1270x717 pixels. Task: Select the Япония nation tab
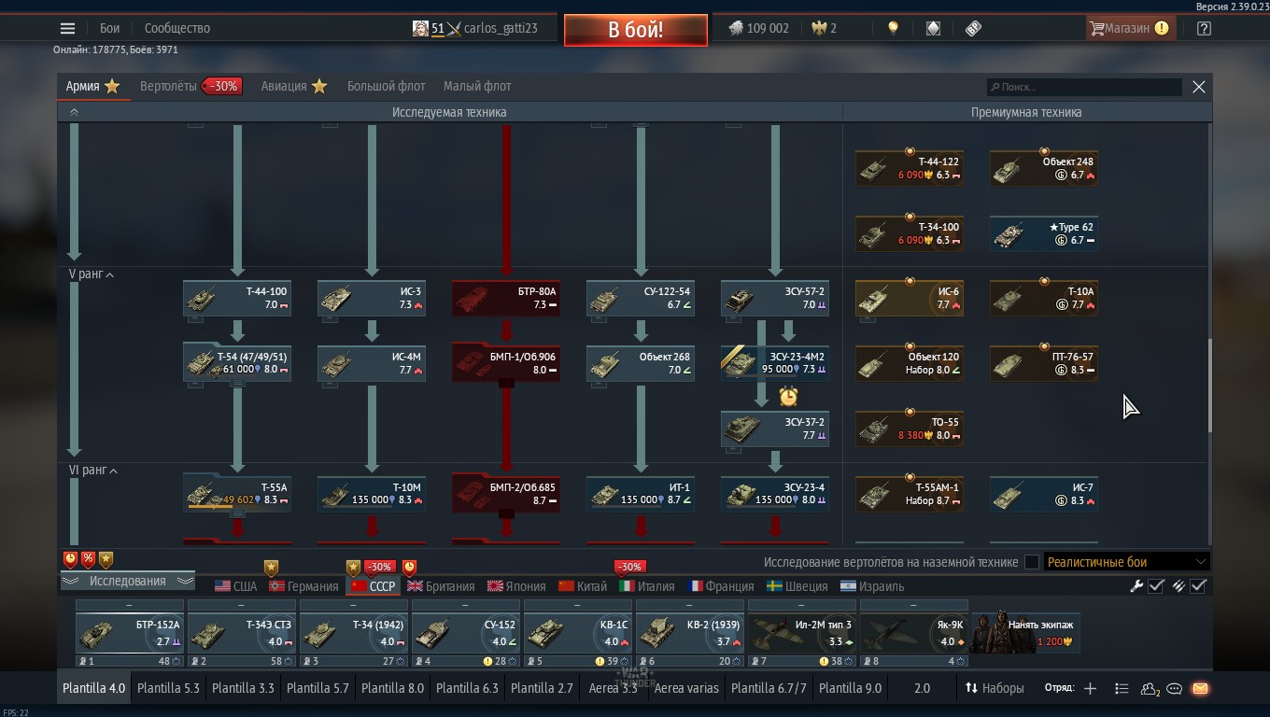pyautogui.click(x=516, y=586)
